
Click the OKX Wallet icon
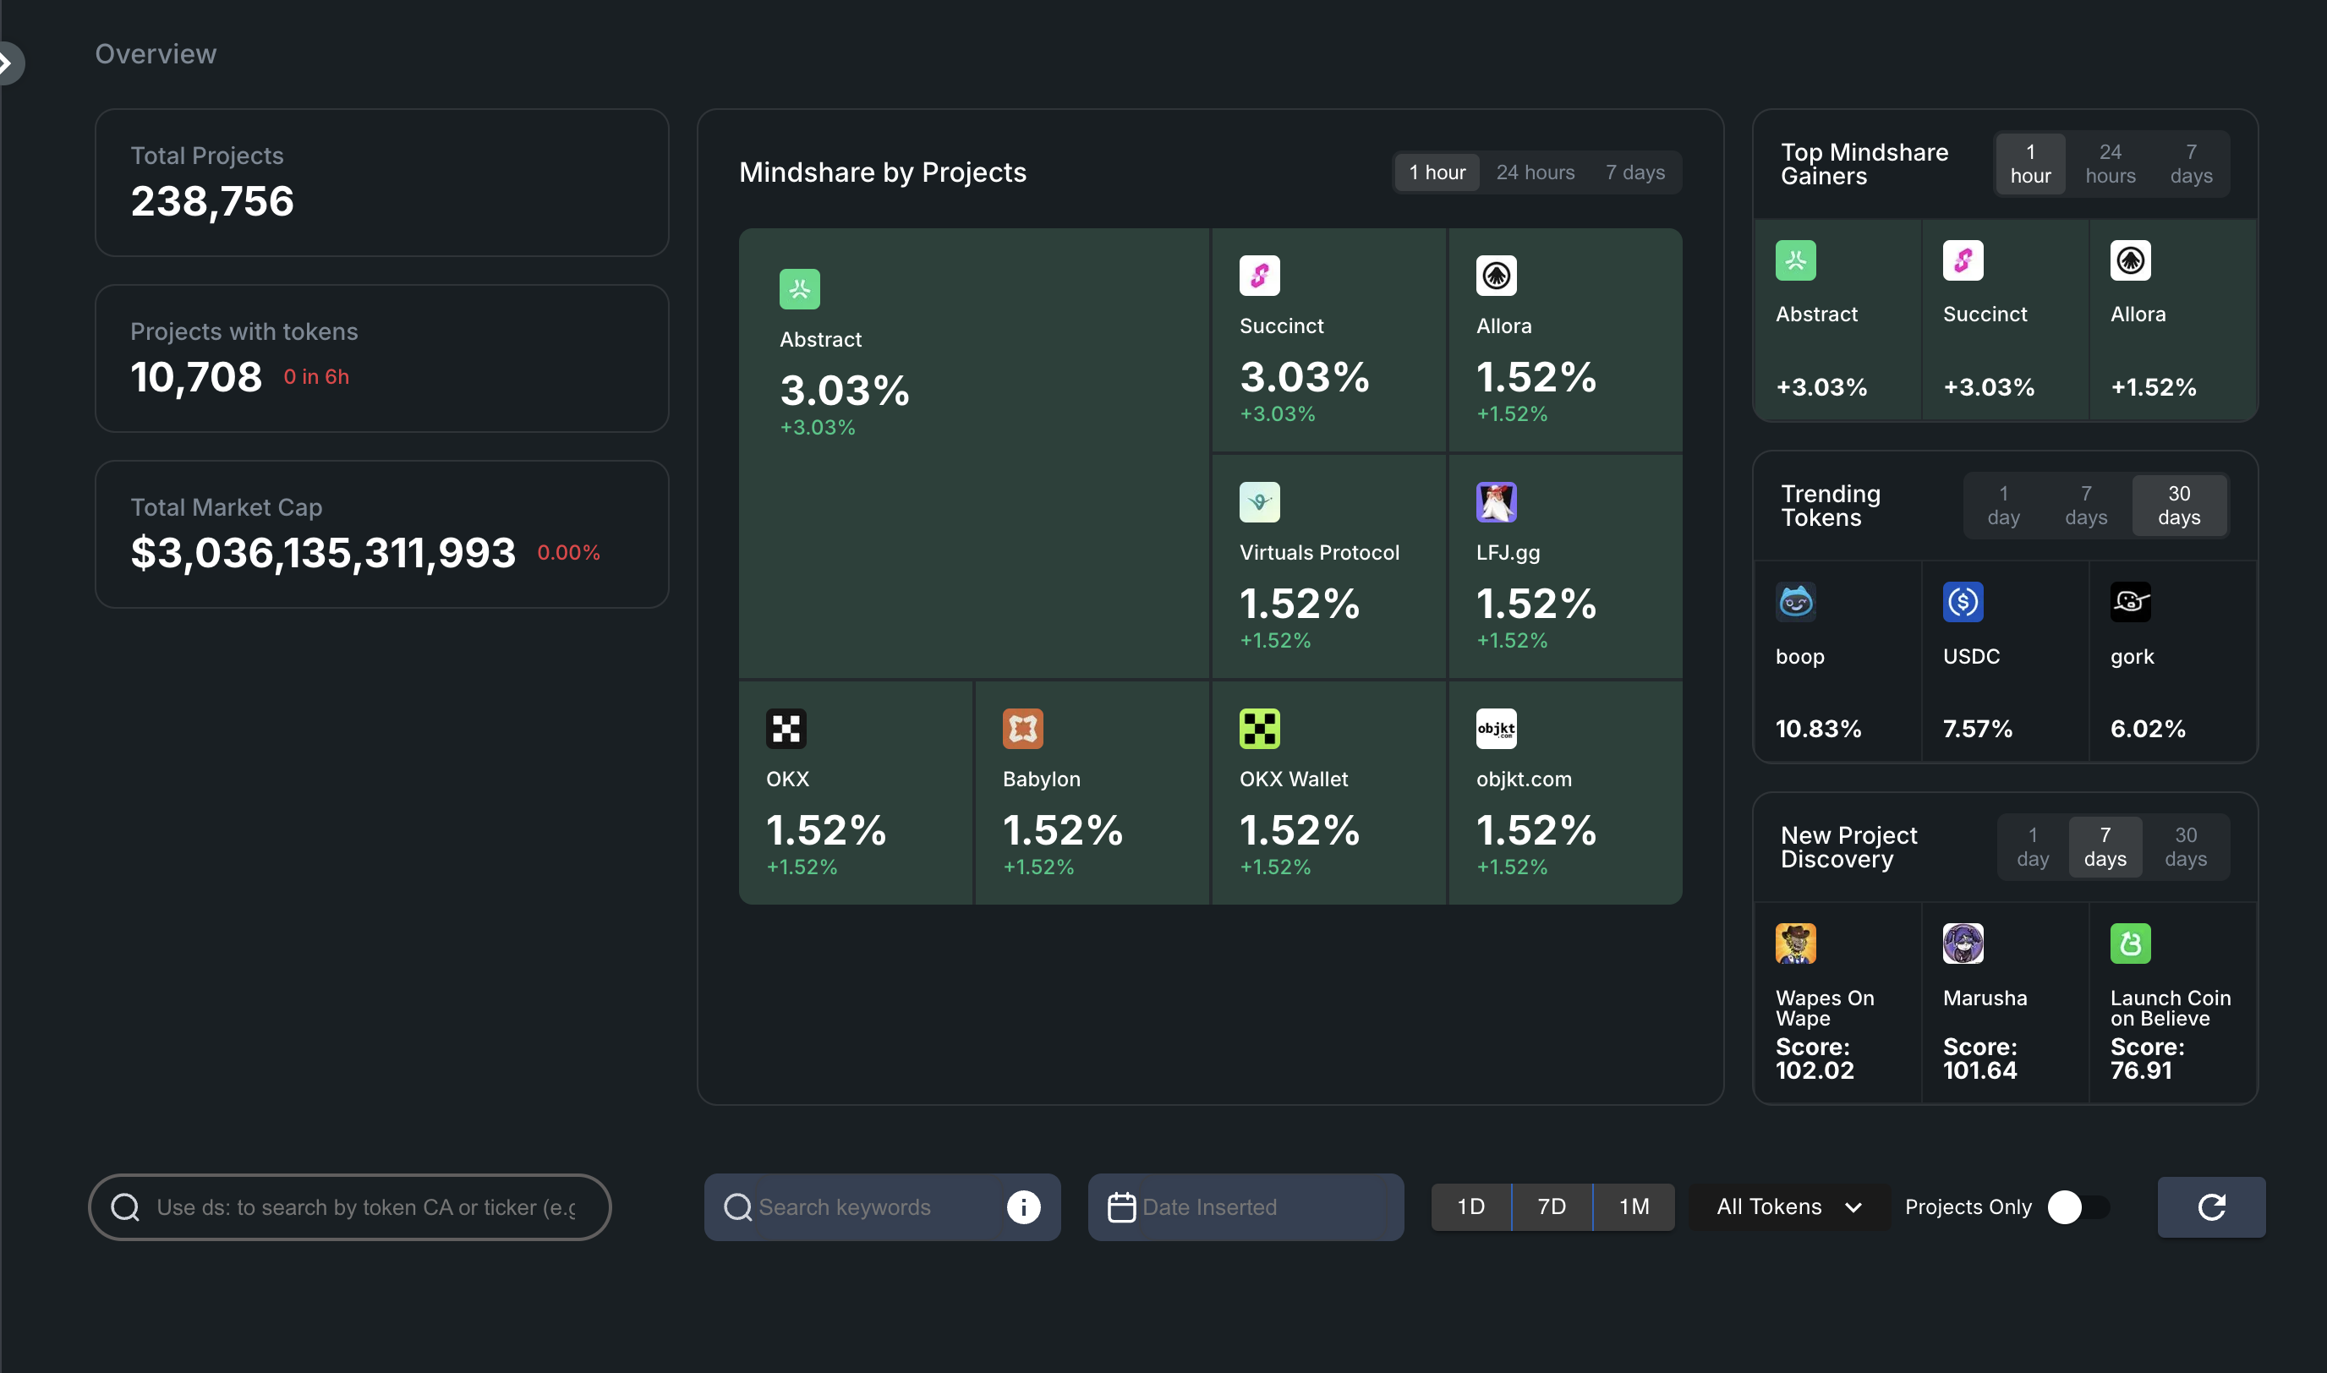[x=1259, y=728]
